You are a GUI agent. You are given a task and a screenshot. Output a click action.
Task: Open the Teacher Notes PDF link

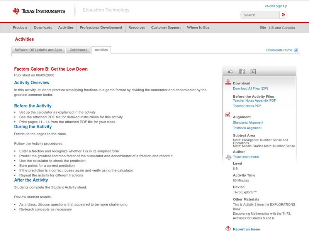coord(247,106)
